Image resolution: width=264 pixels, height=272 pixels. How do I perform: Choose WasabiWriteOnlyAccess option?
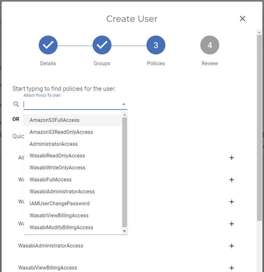[x=57, y=167]
